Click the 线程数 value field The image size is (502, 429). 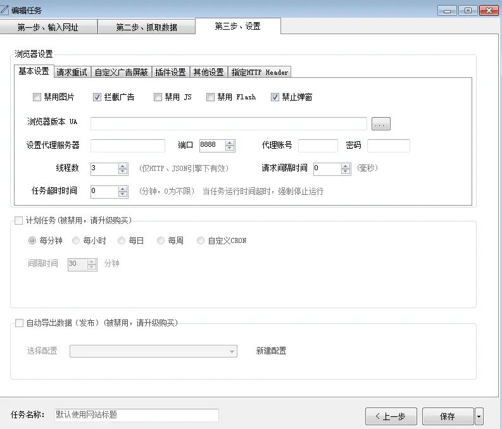pos(104,169)
